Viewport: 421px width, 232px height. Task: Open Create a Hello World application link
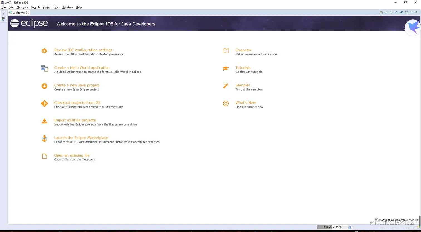point(82,68)
